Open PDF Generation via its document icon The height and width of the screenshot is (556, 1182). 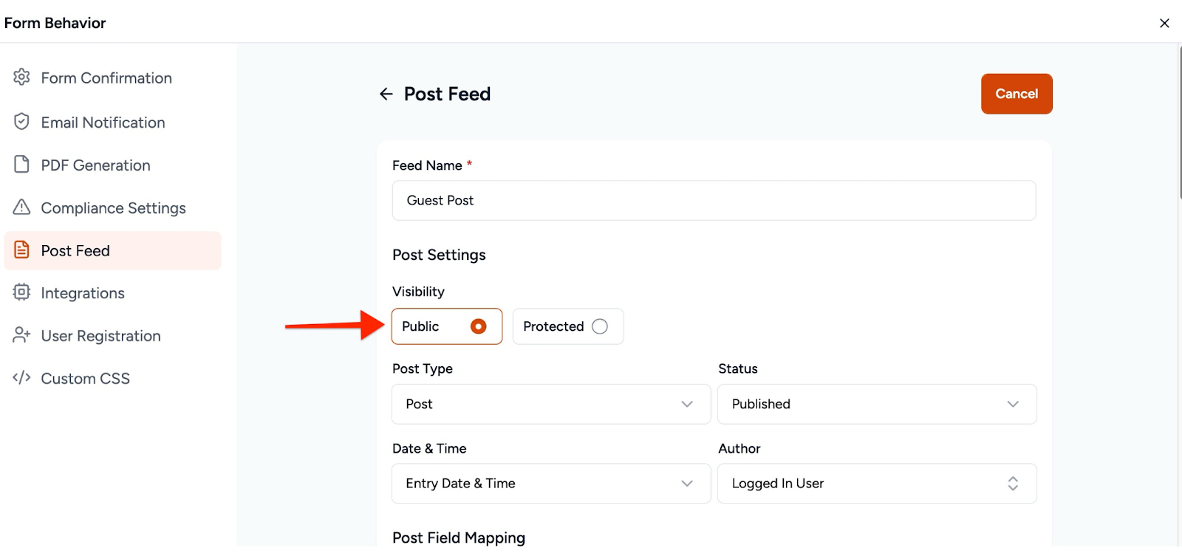[21, 165]
